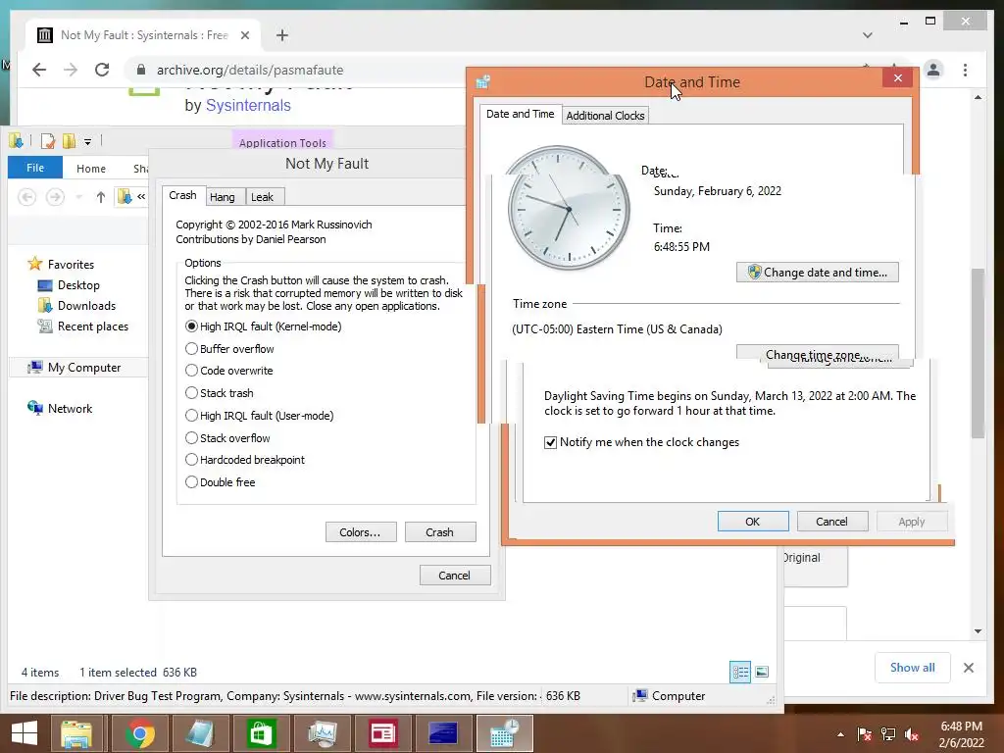
Task: Open the notepad-style taskbar app
Action: [x=199, y=733]
